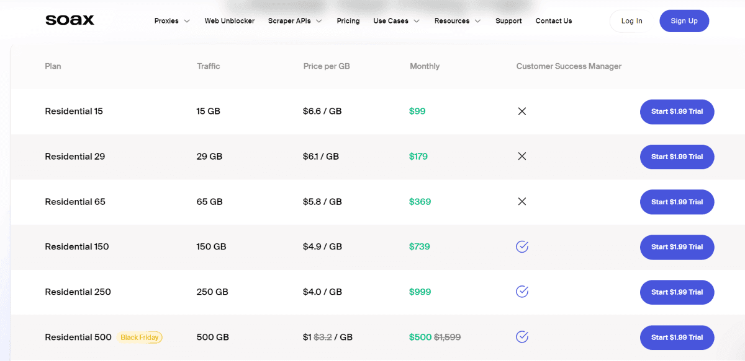Open the Contact Us page
Image resolution: width=745 pixels, height=361 pixels.
[x=554, y=21]
